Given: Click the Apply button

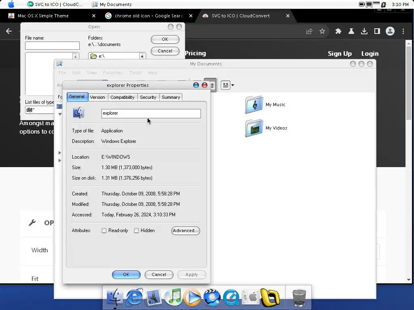Looking at the screenshot, I should tap(192, 274).
